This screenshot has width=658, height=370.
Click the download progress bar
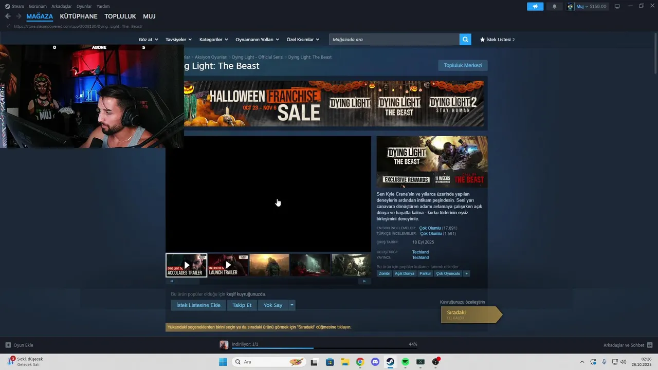[324, 348]
